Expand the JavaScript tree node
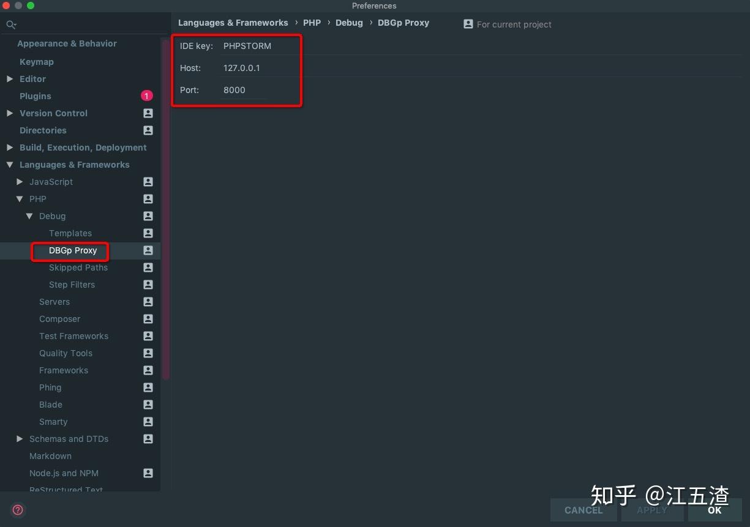 tap(20, 182)
